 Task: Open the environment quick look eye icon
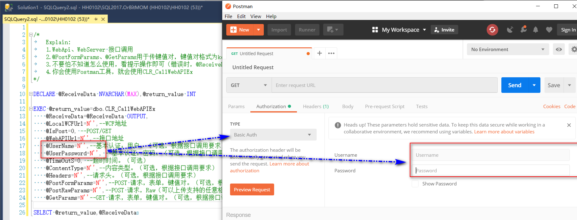[x=559, y=49]
